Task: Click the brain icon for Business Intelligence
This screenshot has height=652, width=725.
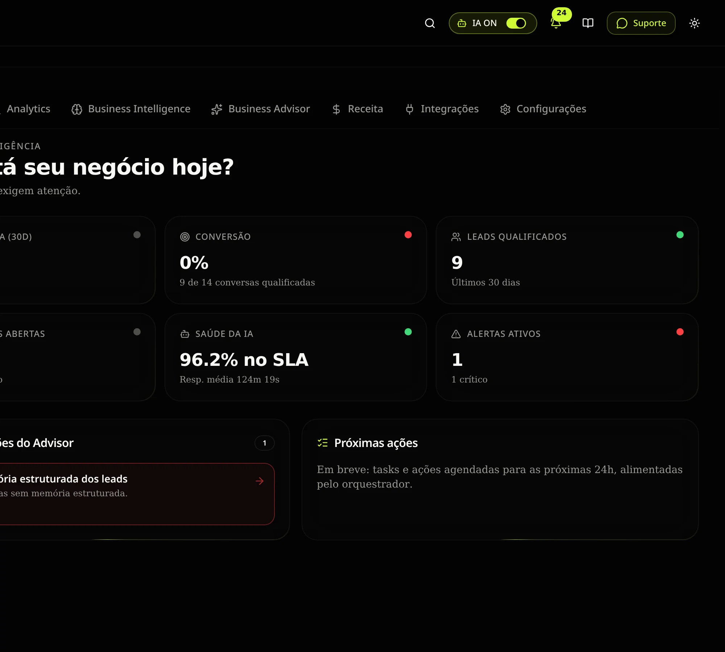Action: [77, 109]
